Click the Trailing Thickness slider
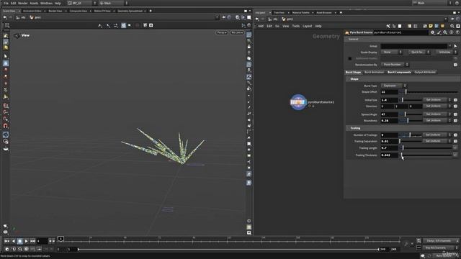 426,155
